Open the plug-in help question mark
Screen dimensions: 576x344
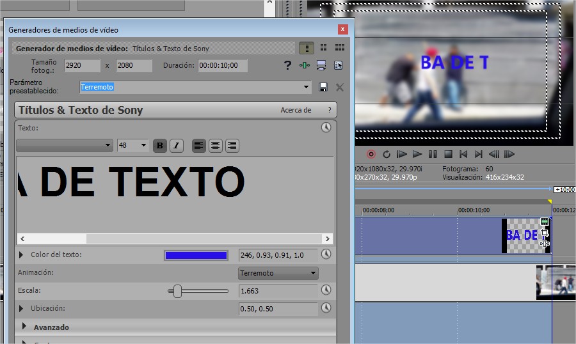(x=287, y=65)
